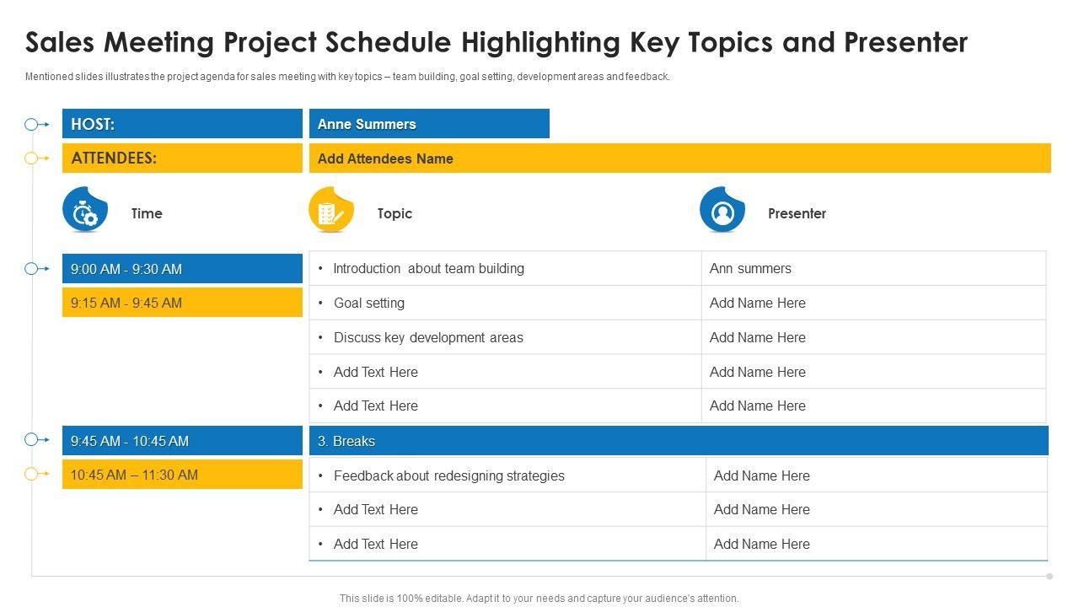Image resolution: width=1079 pixels, height=607 pixels.
Task: Click Feedback about redesigning strategies cell
Action: click(507, 475)
